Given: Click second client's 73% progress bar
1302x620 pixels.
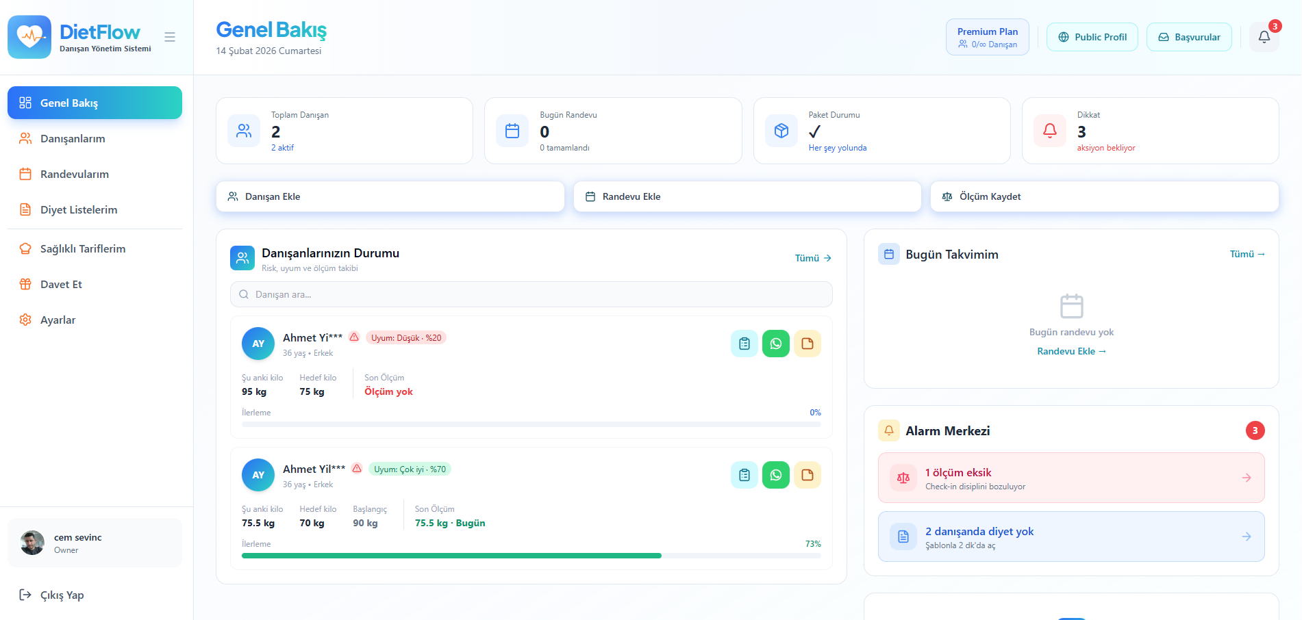Looking at the screenshot, I should tap(531, 556).
